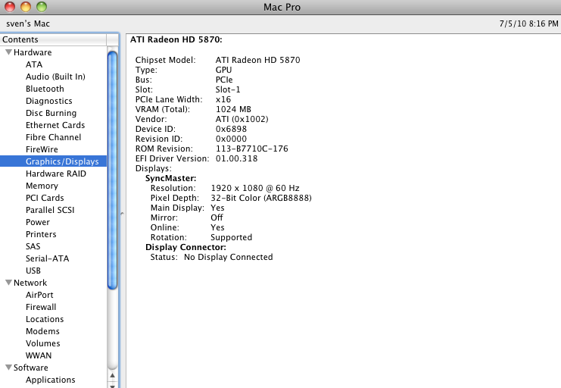Select the Firewall entry

[41, 307]
